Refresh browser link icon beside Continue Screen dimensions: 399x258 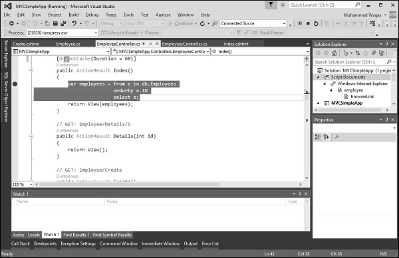pyautogui.click(x=202, y=24)
